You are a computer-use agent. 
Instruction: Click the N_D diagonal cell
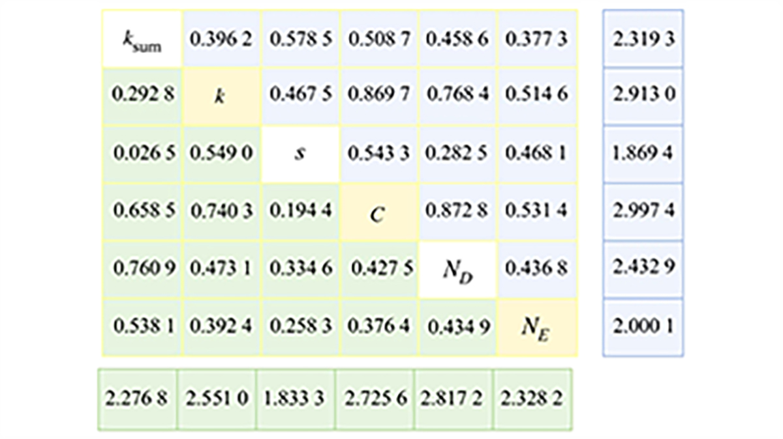pos(458,269)
